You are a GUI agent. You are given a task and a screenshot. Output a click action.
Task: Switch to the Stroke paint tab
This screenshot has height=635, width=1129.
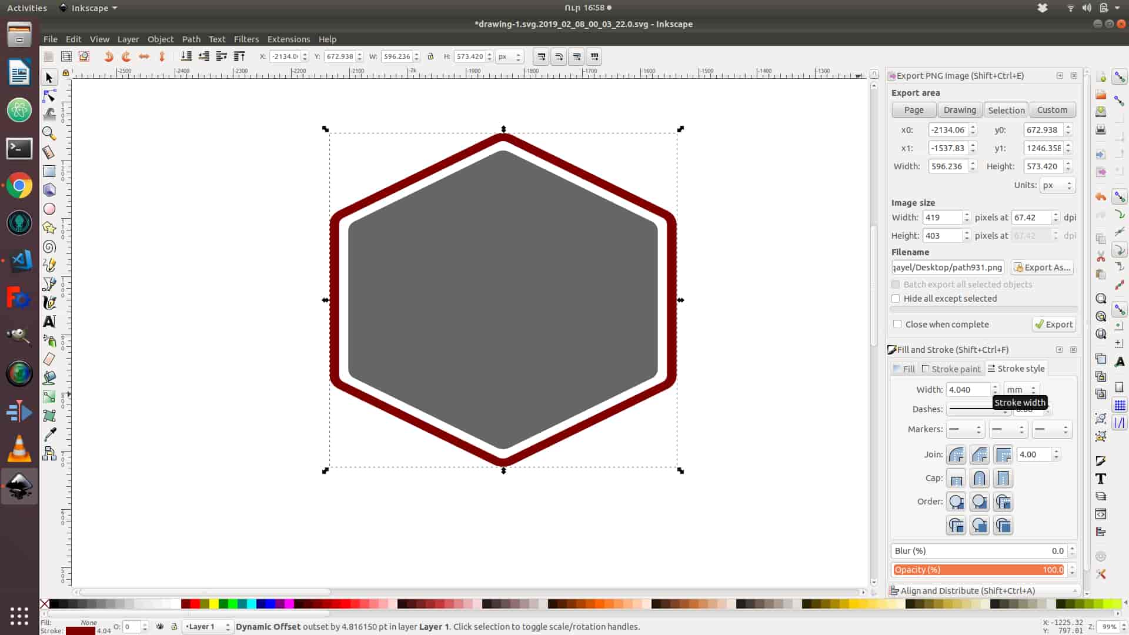click(951, 369)
